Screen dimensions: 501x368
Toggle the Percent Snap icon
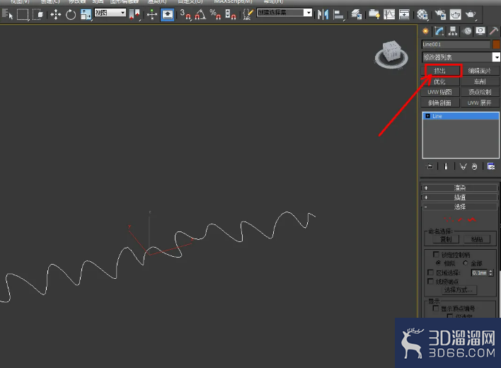pyautogui.click(x=215, y=14)
